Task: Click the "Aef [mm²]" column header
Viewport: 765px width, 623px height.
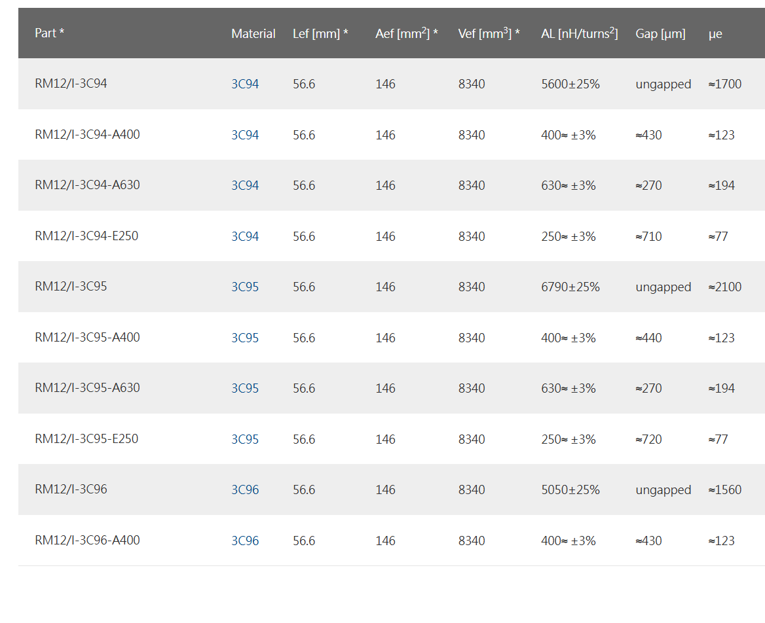Action: 406,34
